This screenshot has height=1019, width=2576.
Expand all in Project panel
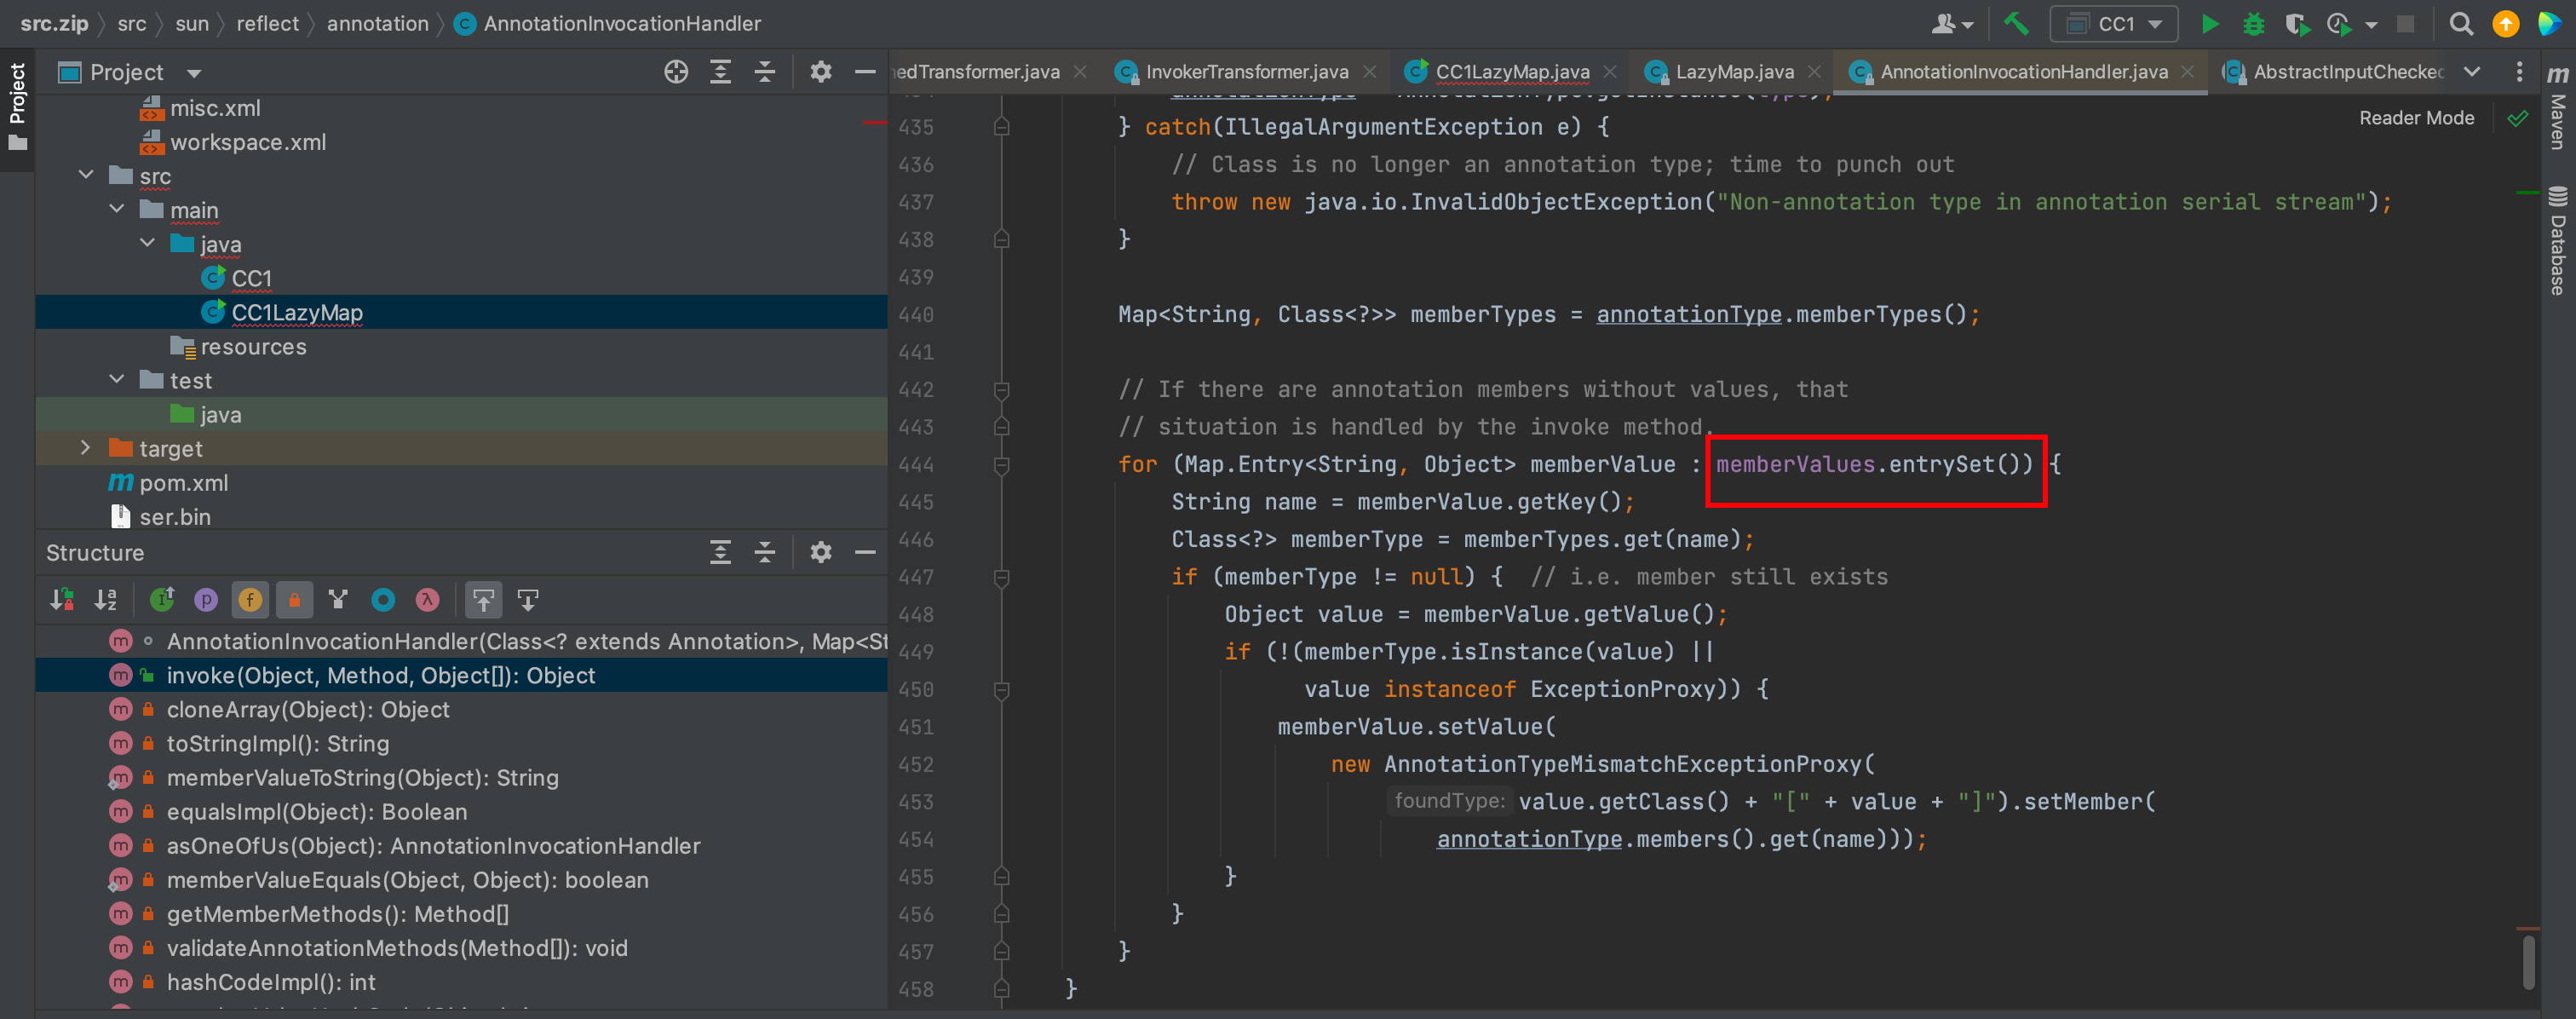click(x=720, y=71)
